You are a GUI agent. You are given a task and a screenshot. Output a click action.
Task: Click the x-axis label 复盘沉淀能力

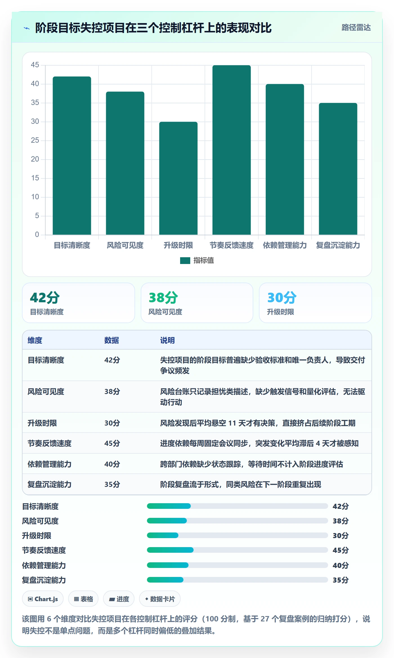[338, 245]
